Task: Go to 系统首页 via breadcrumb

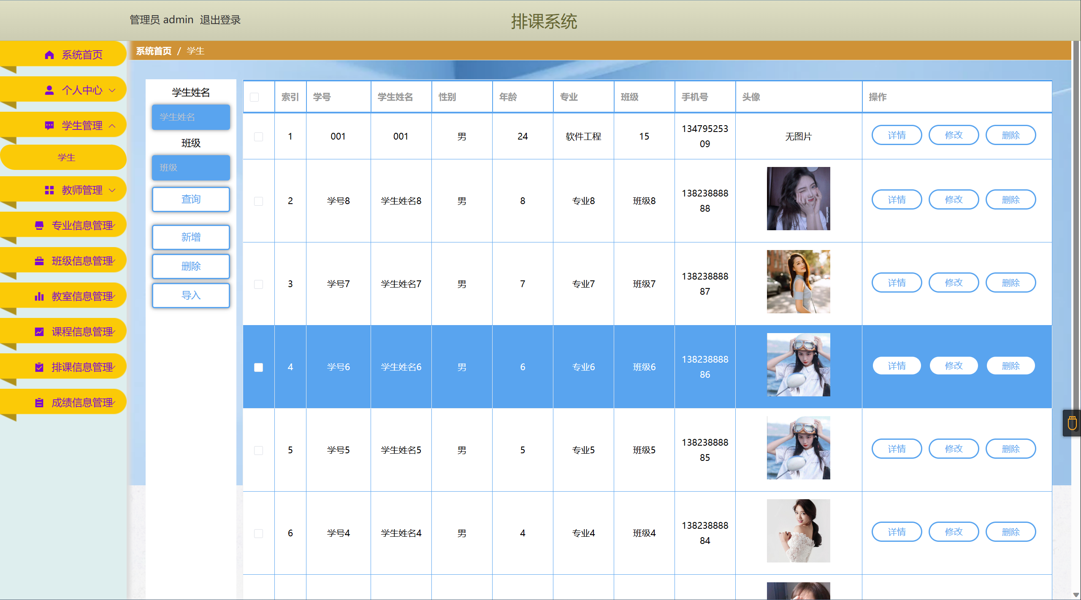Action: 154,51
